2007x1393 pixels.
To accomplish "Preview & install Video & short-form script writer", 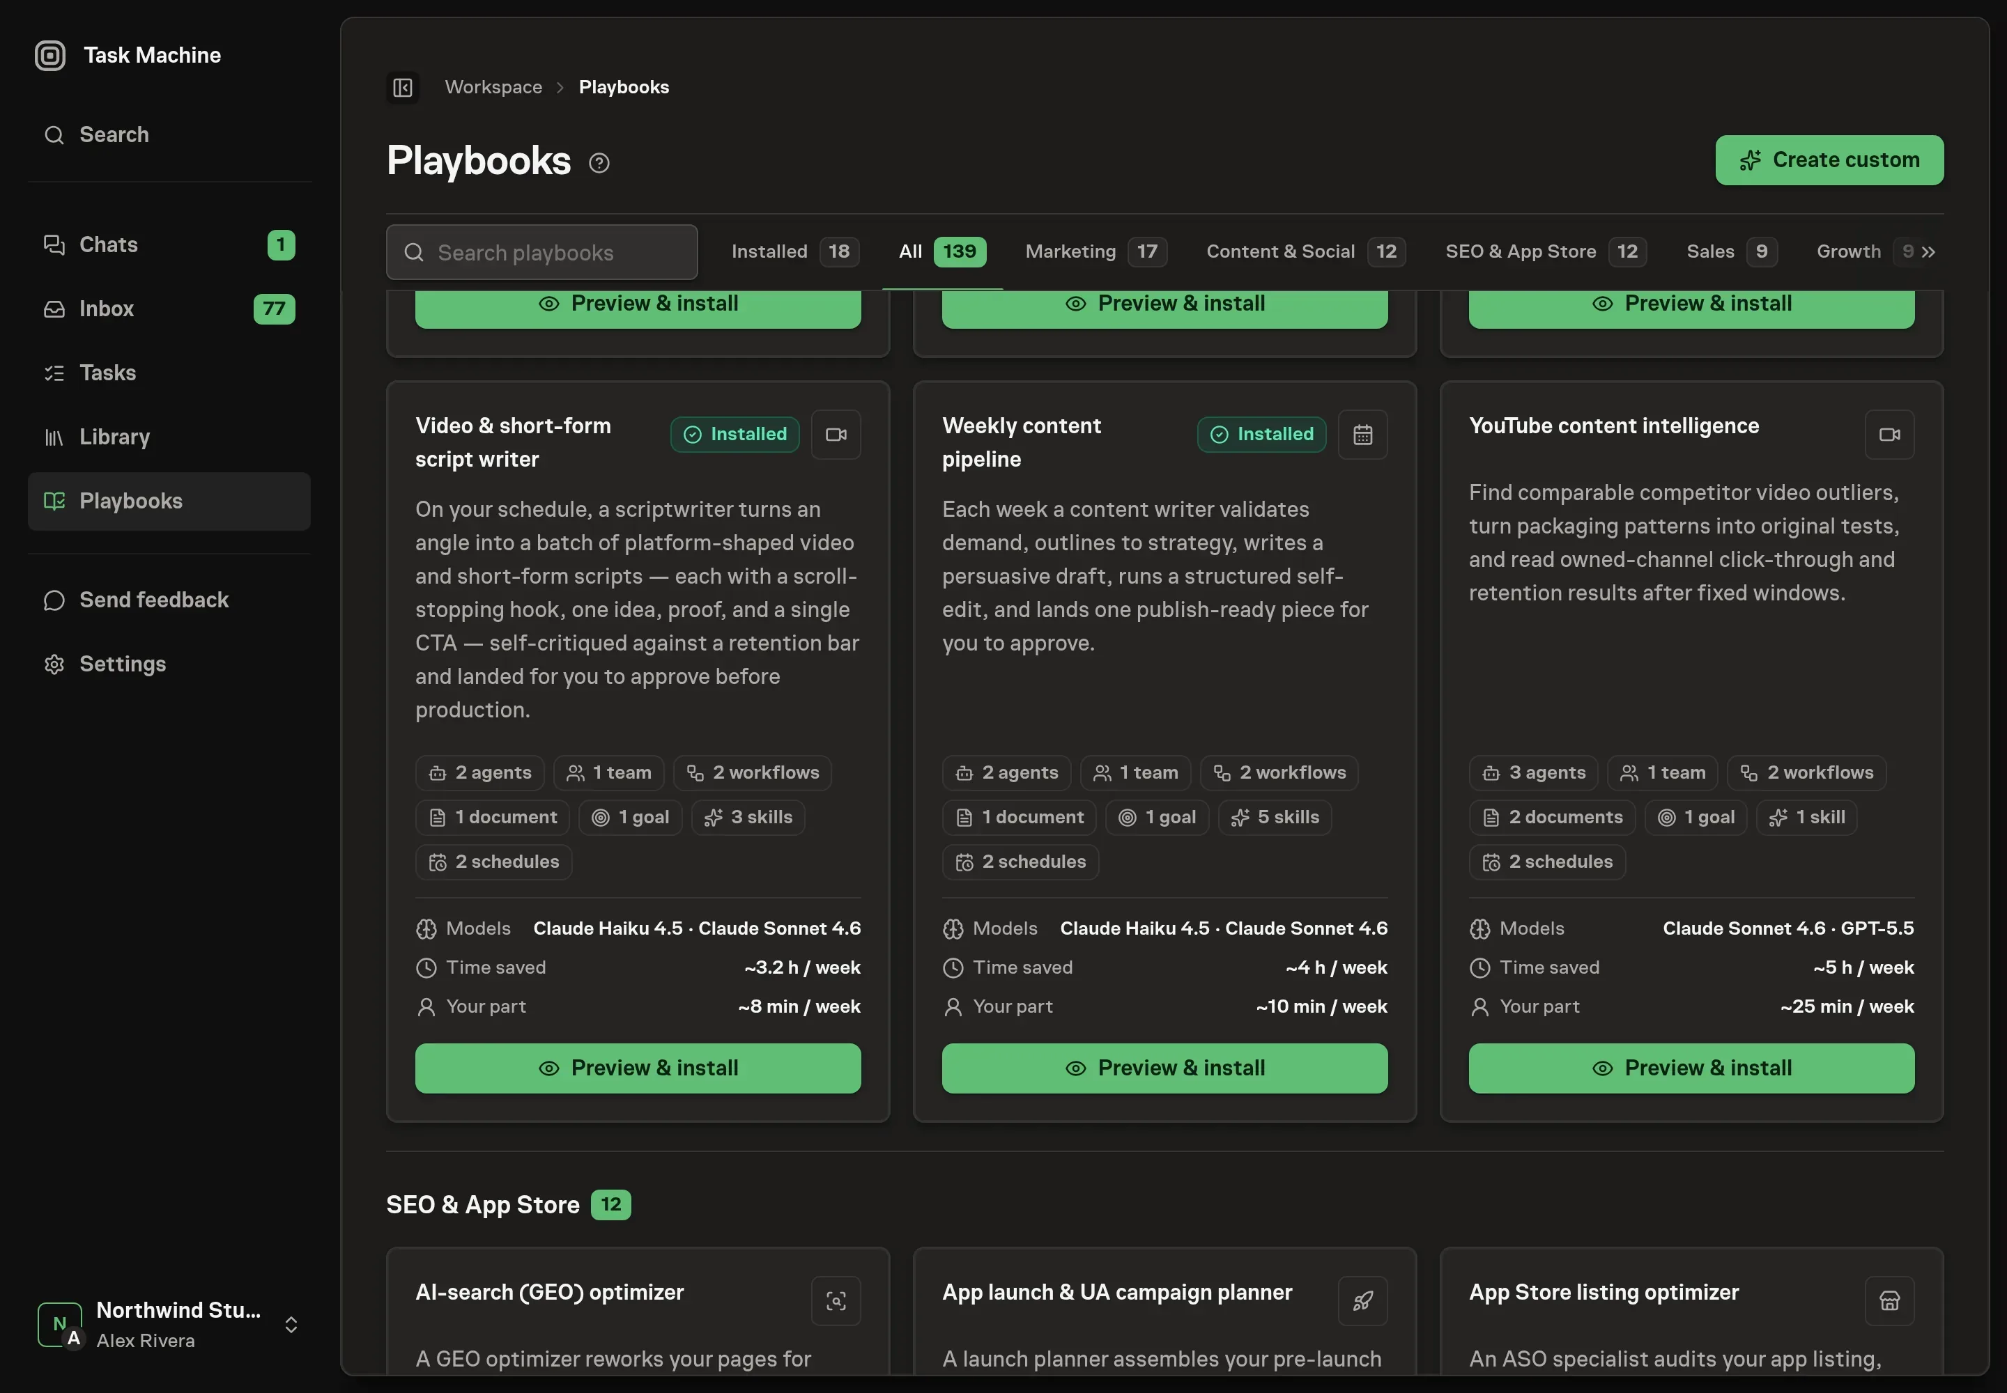I will pos(638,1068).
